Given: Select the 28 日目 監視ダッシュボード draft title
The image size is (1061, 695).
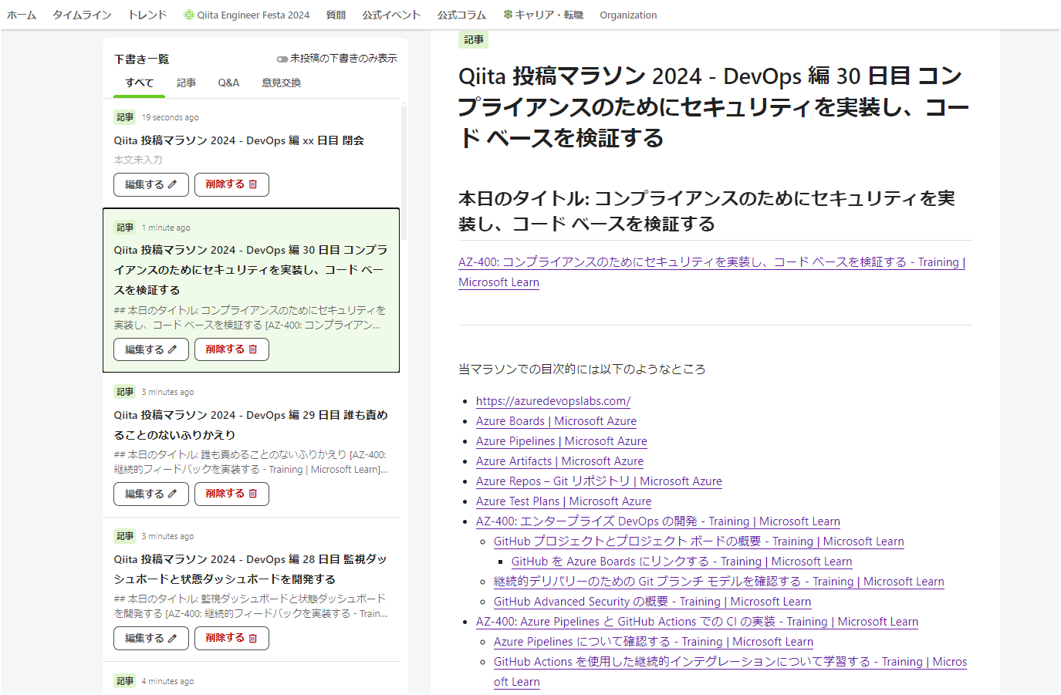Looking at the screenshot, I should 251,569.
